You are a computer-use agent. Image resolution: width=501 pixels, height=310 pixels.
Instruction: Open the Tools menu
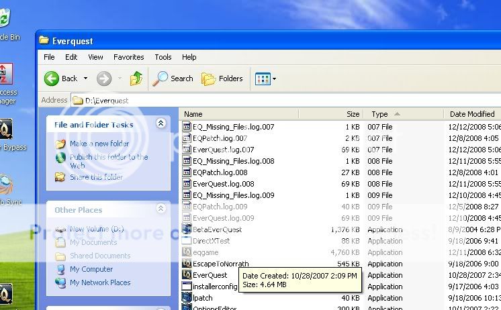coord(163,57)
